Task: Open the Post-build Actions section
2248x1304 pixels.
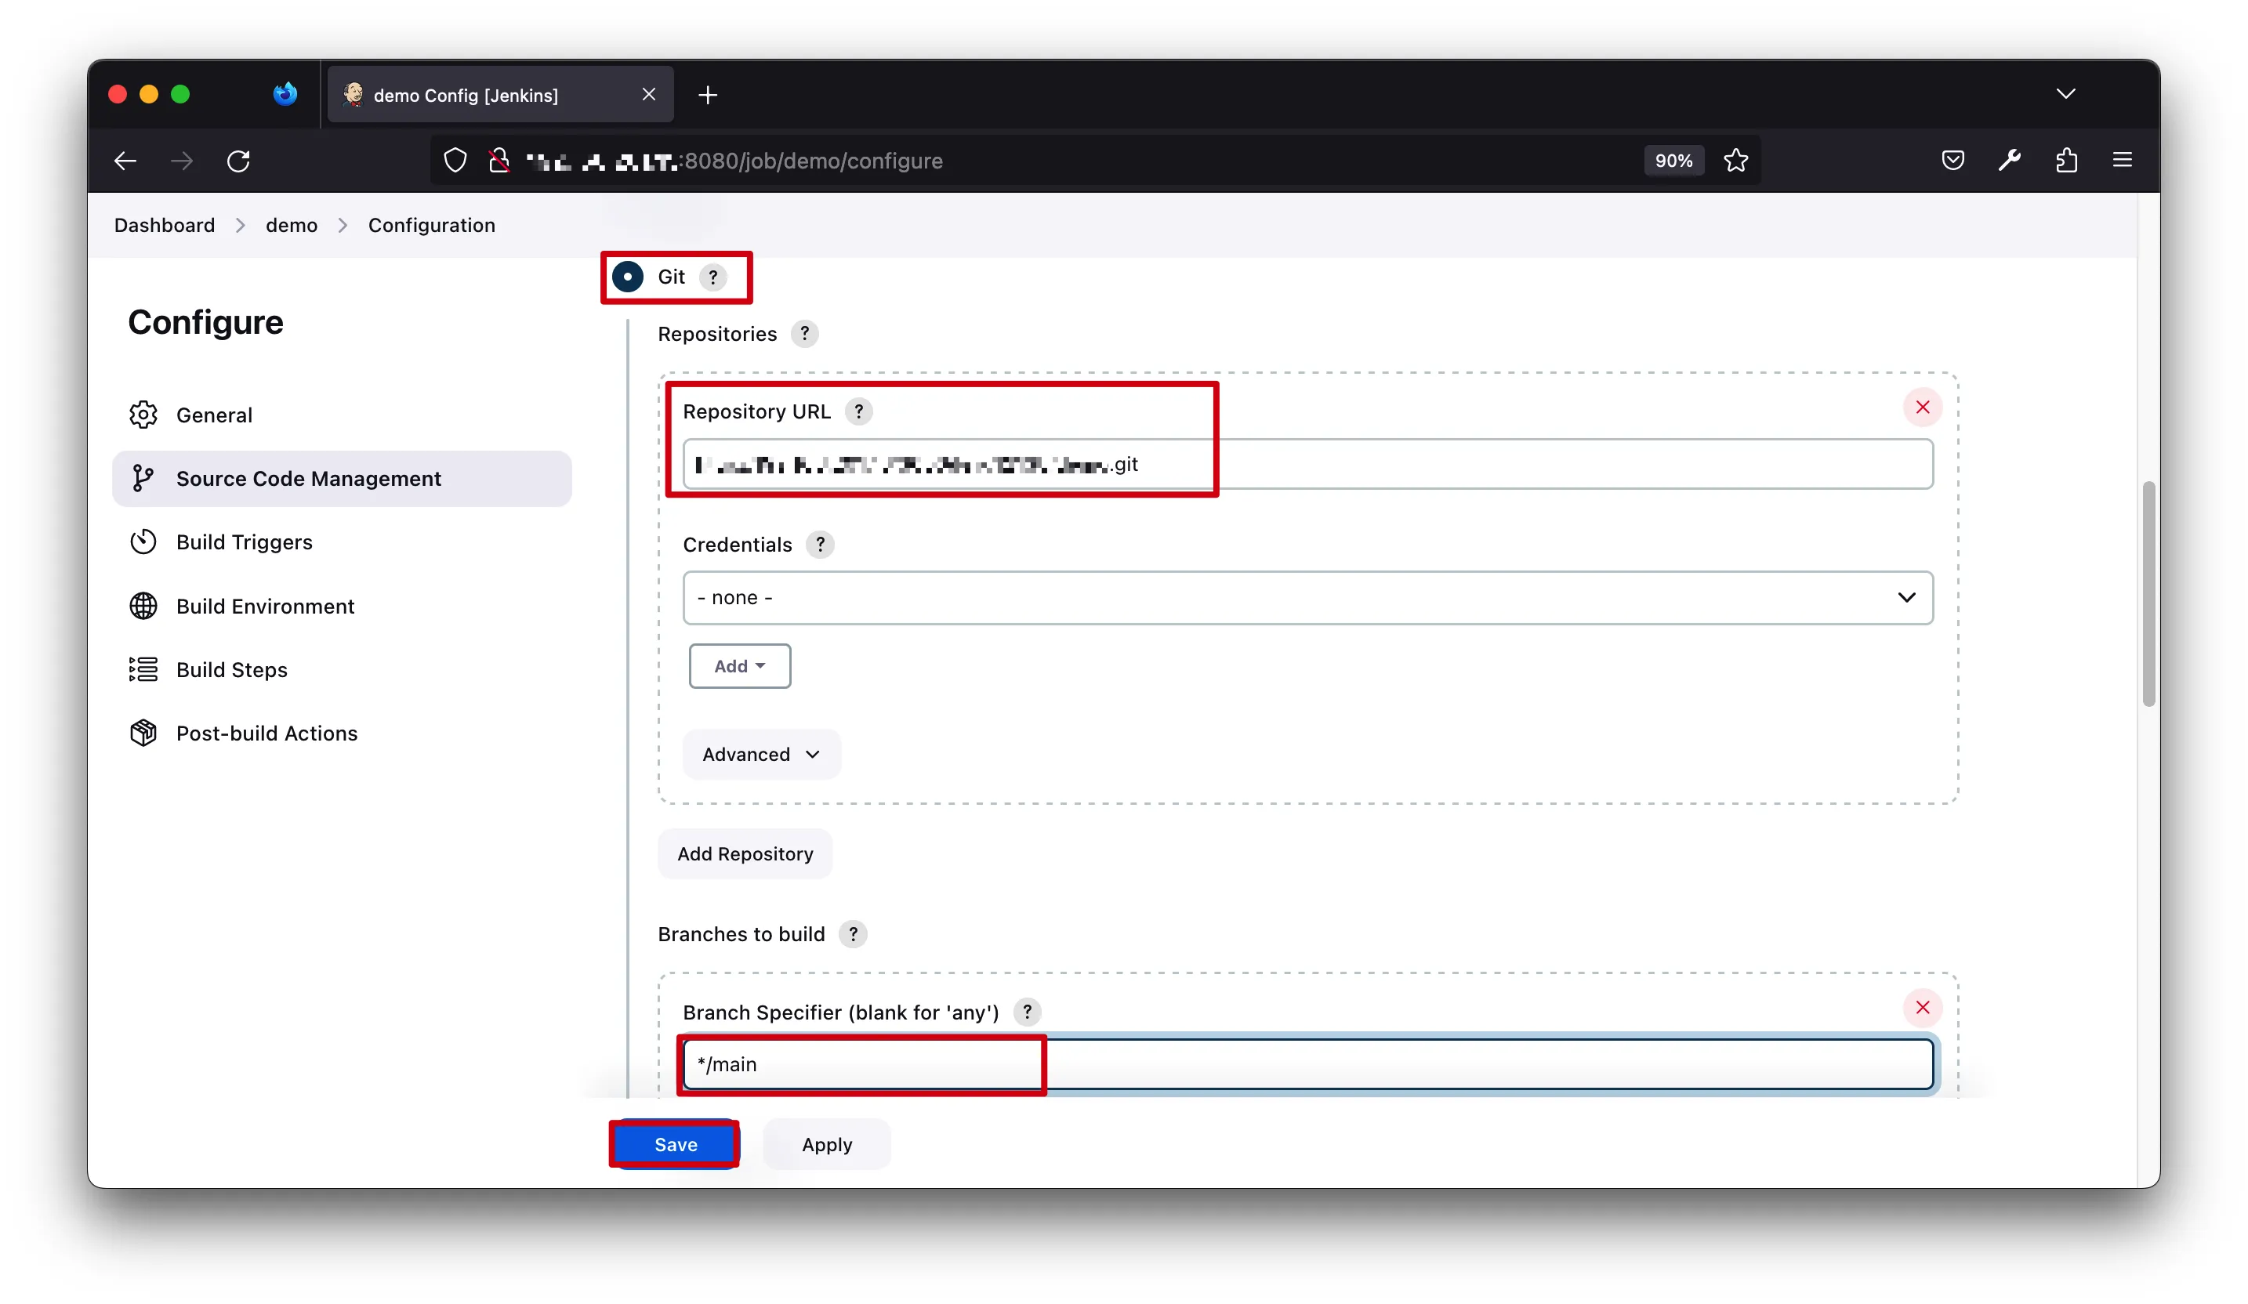Action: click(266, 733)
